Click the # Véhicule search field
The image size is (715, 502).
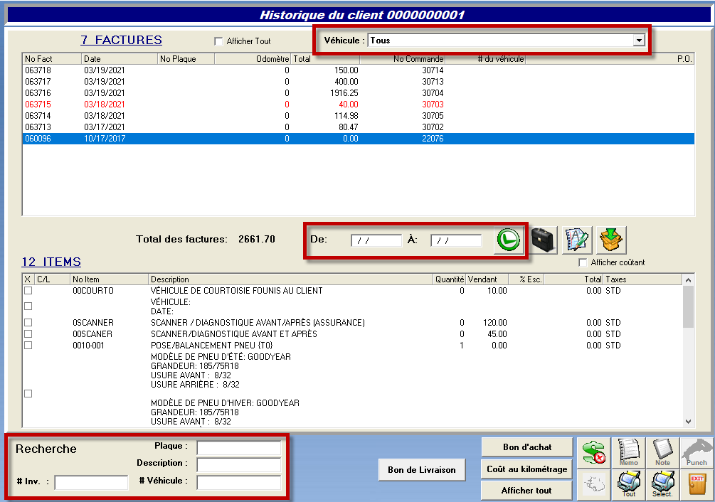click(x=239, y=482)
